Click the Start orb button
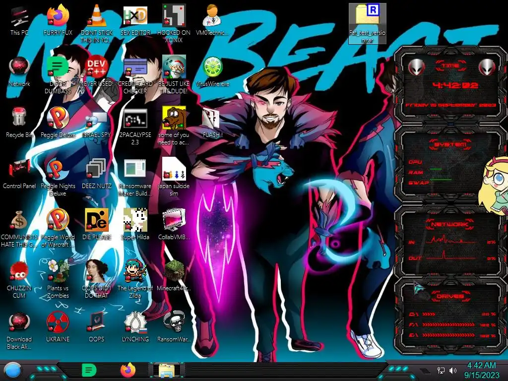 13,371
